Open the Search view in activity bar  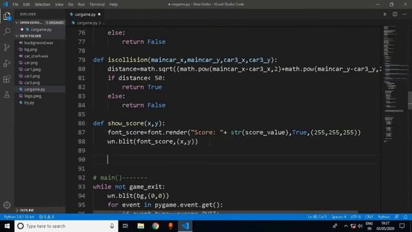click(7, 32)
